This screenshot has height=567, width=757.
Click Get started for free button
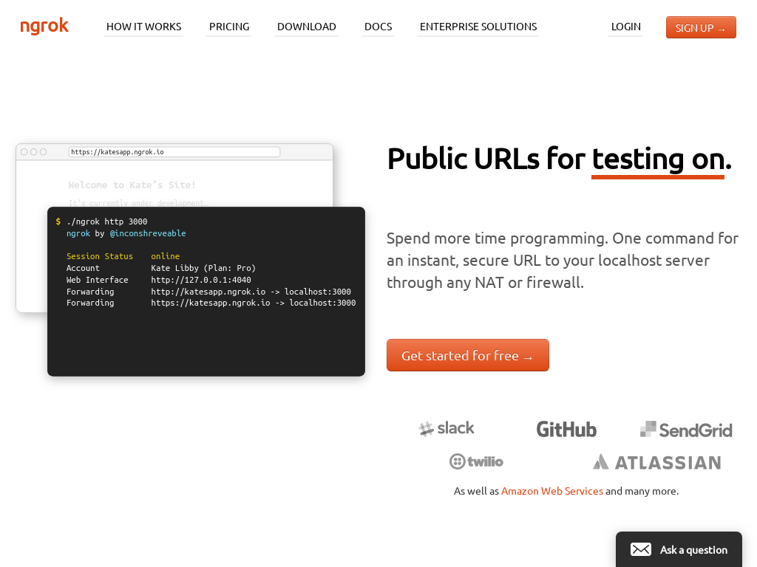point(467,355)
